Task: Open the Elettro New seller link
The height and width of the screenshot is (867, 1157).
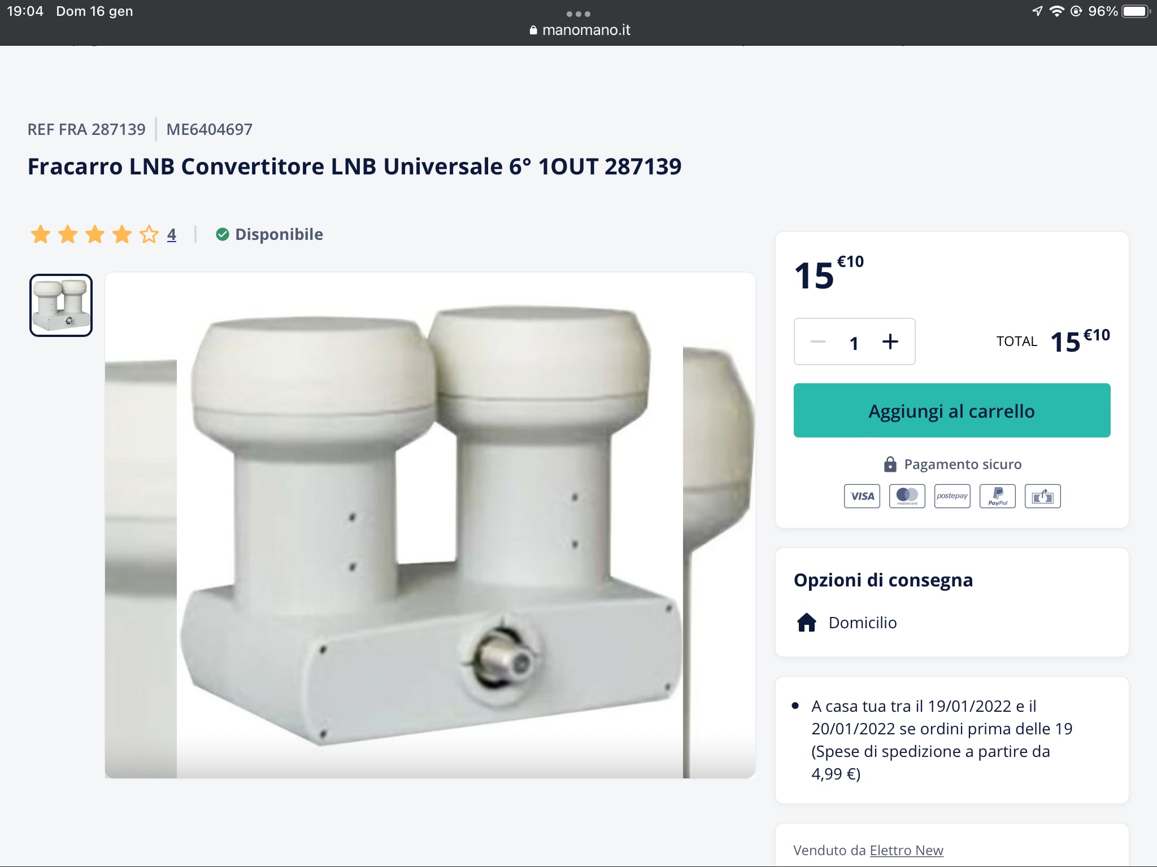Action: (907, 850)
